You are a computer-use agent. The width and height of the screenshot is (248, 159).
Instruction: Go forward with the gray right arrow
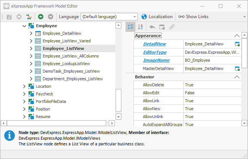pyautogui.click(x=51, y=17)
